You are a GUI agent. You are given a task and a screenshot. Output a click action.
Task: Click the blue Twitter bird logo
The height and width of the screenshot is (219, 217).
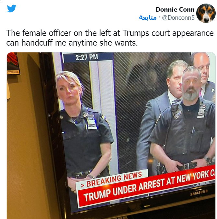[x=11, y=8]
